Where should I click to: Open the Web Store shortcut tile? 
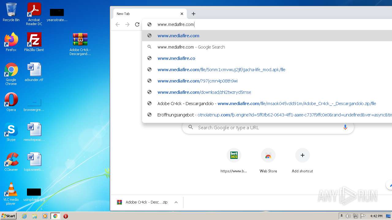click(268, 161)
